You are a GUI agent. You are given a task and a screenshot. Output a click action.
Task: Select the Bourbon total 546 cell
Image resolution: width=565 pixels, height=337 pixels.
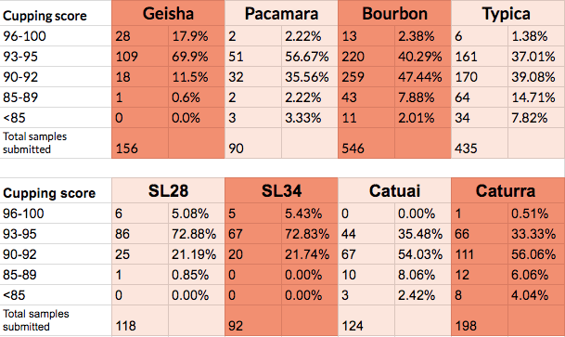[366, 144]
